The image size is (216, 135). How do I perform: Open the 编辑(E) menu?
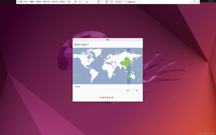(x=32, y=2)
